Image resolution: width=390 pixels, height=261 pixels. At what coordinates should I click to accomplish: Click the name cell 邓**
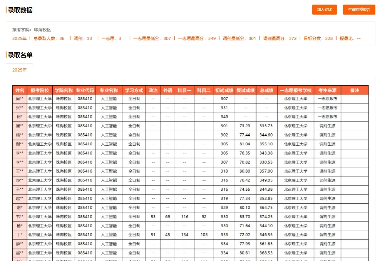(20, 180)
